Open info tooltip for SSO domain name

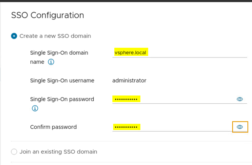pos(51,62)
